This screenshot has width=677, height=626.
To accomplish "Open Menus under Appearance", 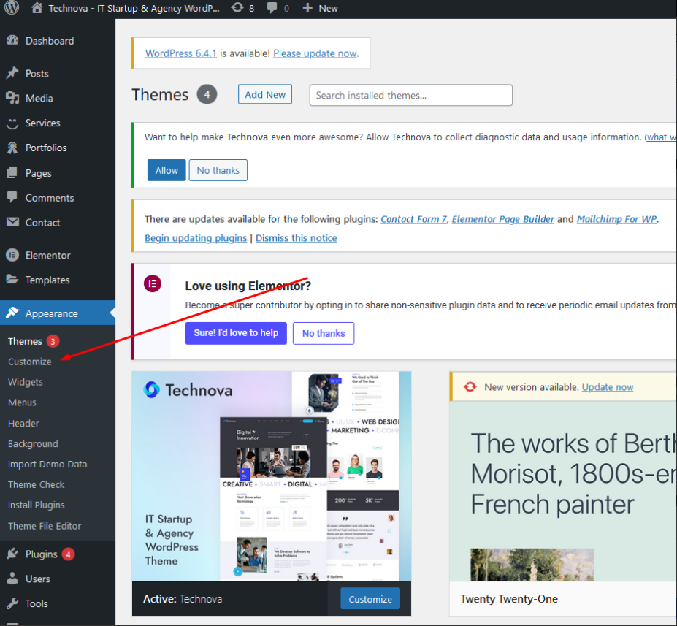I will [22, 402].
